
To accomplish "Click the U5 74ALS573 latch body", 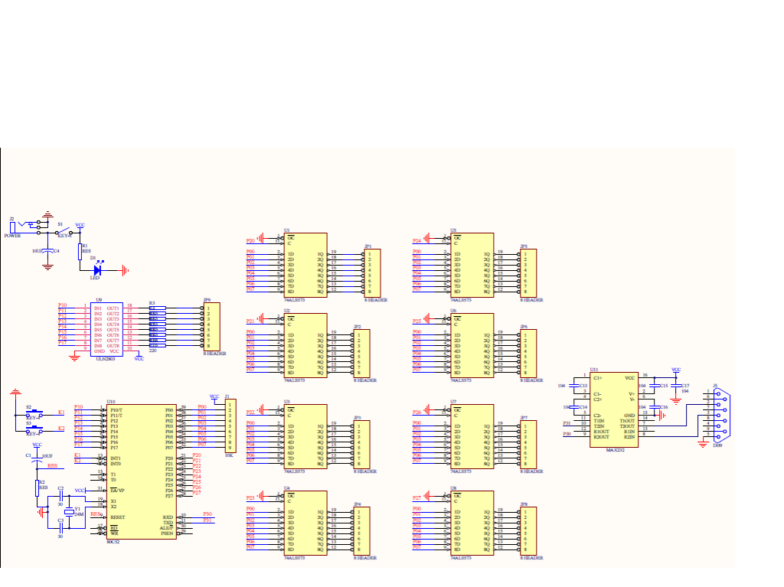I will [x=472, y=265].
